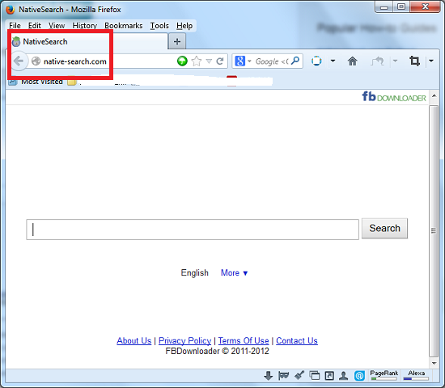Go back with the back arrow button
This screenshot has width=445, height=388.
[x=19, y=61]
